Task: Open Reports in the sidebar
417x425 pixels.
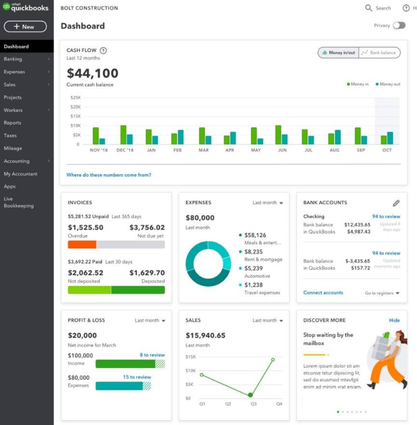Action: click(12, 123)
